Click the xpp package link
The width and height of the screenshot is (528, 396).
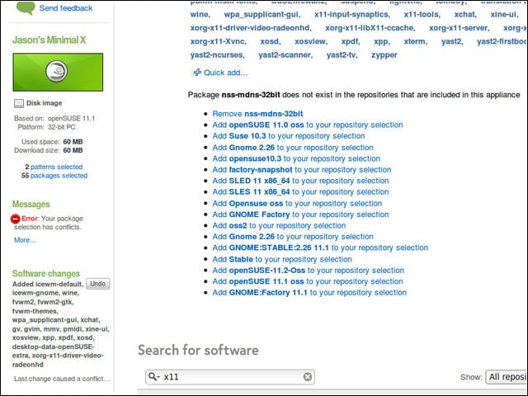click(x=382, y=42)
